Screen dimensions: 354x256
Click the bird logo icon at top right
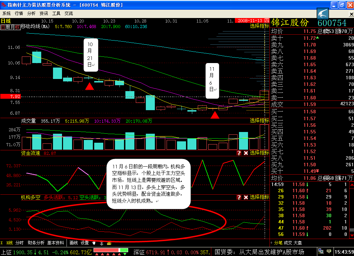point(323,14)
